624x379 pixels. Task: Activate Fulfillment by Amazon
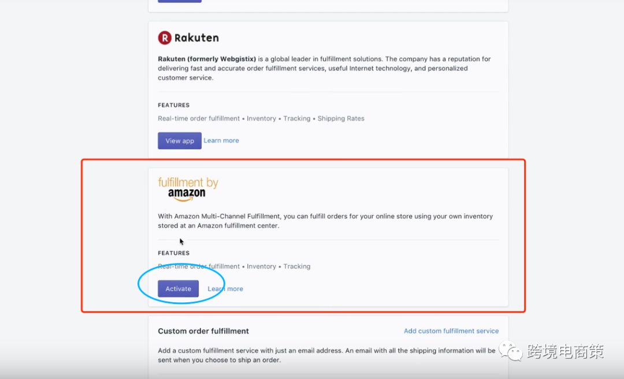click(x=178, y=289)
